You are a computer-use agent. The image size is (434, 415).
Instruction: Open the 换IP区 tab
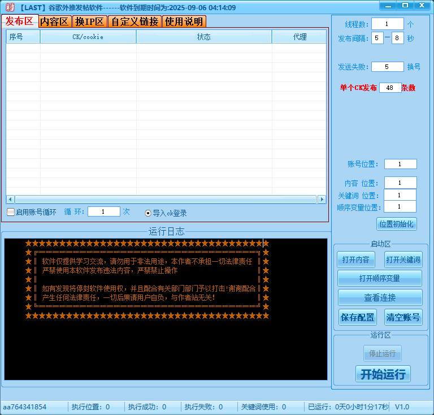coord(89,21)
